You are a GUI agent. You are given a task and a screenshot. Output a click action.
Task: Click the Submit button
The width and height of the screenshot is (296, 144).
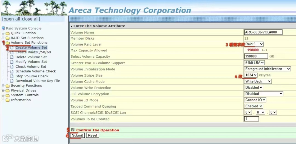pos(77,135)
